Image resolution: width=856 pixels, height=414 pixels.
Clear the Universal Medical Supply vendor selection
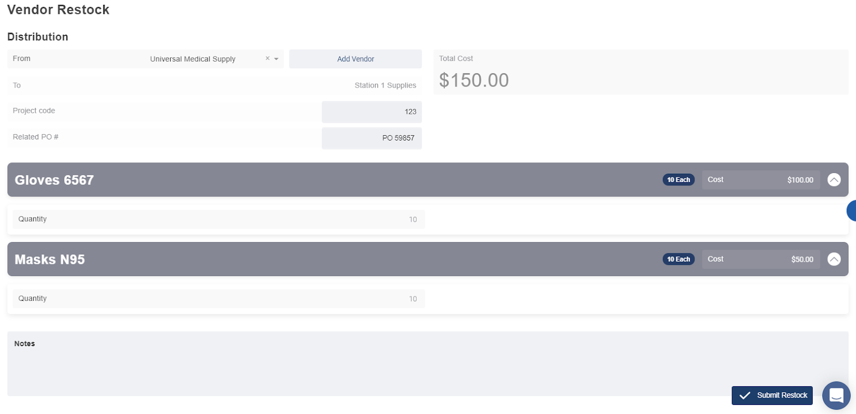pyautogui.click(x=267, y=58)
